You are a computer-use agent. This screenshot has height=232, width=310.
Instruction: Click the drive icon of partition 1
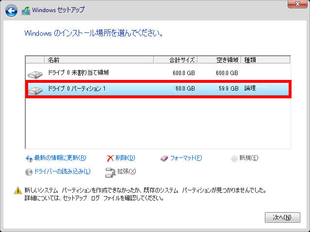coord(35,90)
